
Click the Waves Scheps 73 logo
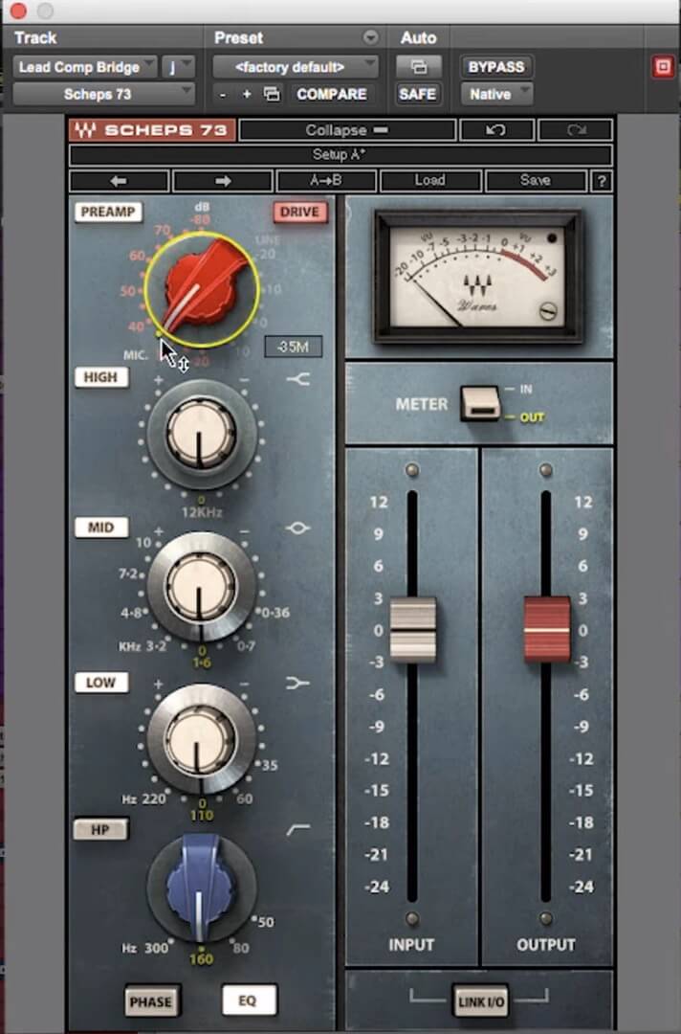[x=152, y=130]
